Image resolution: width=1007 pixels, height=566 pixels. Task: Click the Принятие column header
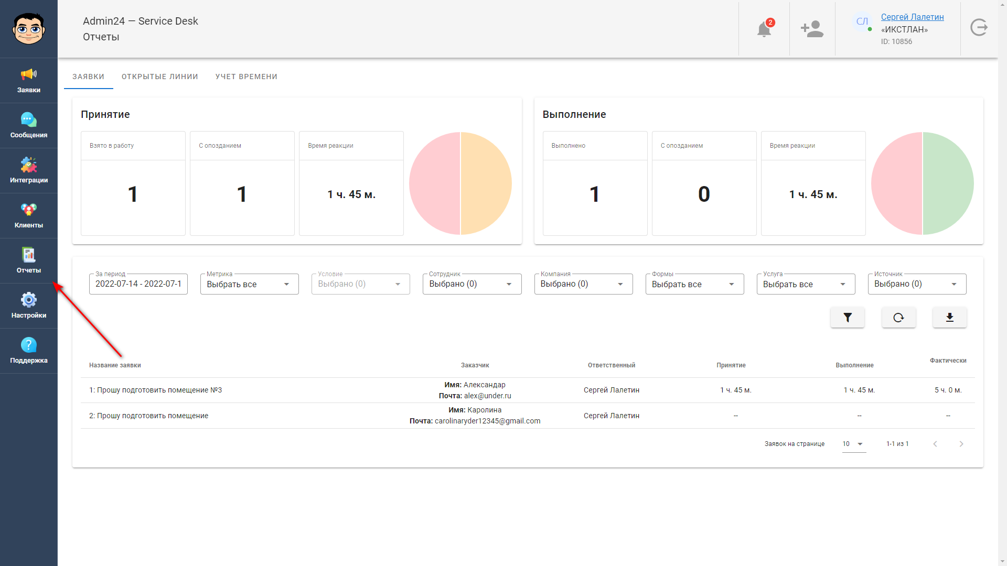pos(731,365)
